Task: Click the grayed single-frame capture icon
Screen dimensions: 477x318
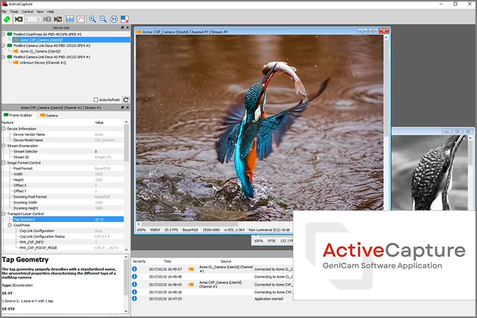Action: click(x=47, y=19)
